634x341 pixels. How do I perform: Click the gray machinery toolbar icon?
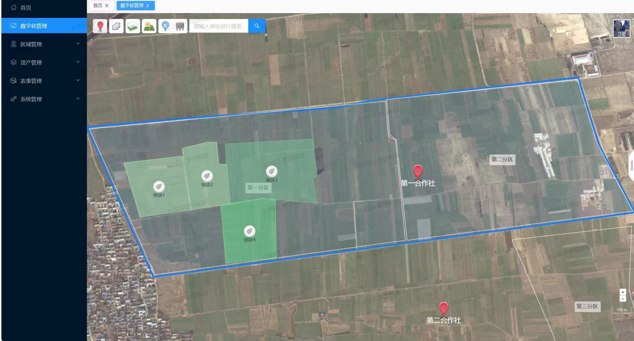[x=180, y=26]
